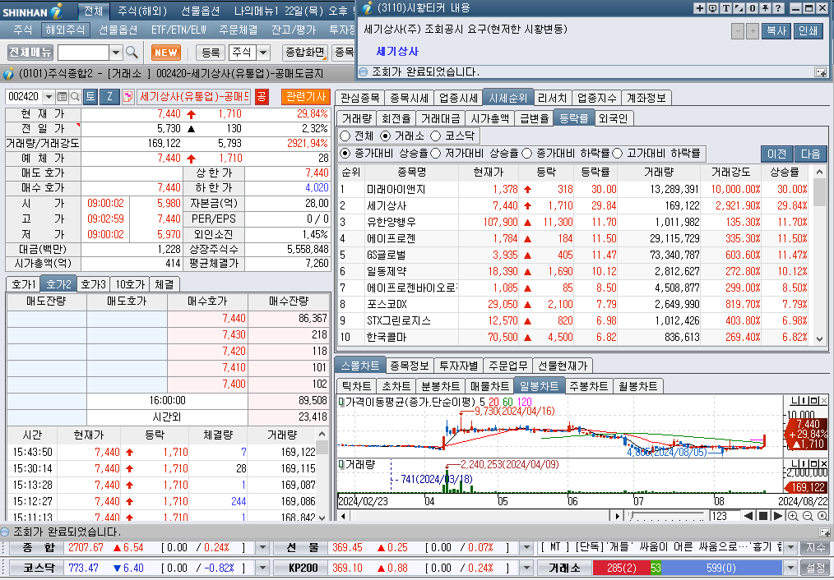Close the volume chart pane with X
Image resolution: width=834 pixels, height=580 pixels.
coord(823,463)
